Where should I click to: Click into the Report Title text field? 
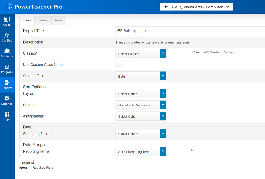(190, 31)
